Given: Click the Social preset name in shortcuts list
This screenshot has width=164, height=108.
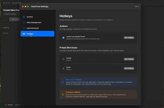Looking at the screenshot, I should coord(68,67).
